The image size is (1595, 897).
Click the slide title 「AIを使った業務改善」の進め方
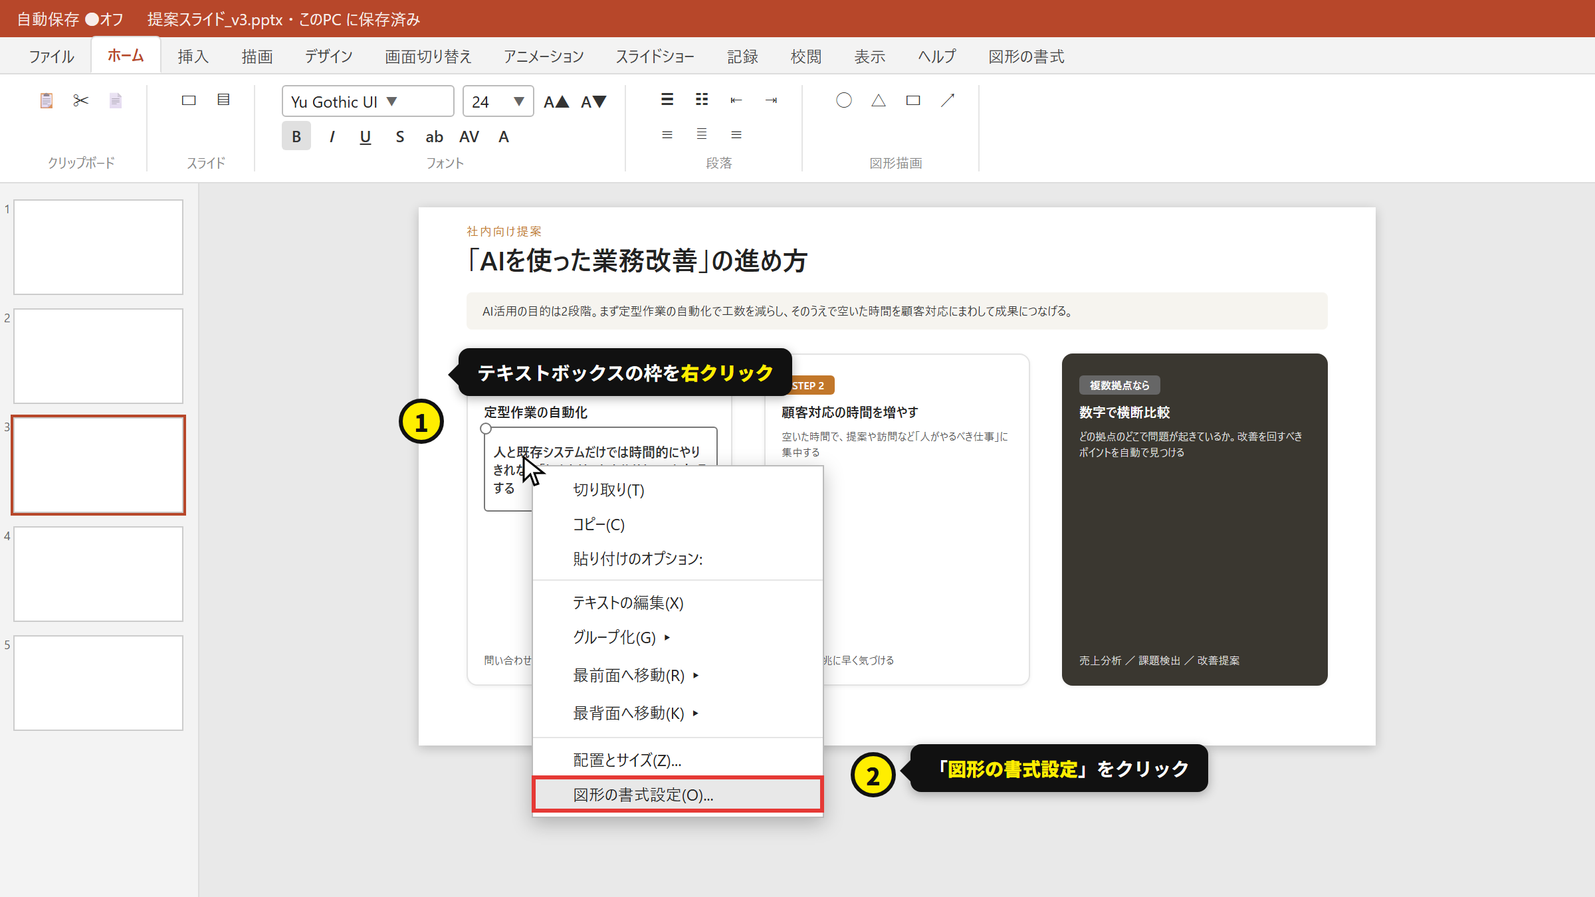(x=637, y=260)
